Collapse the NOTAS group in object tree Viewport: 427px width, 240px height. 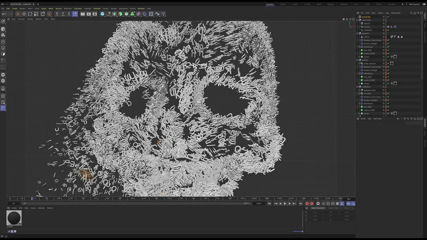357,60
